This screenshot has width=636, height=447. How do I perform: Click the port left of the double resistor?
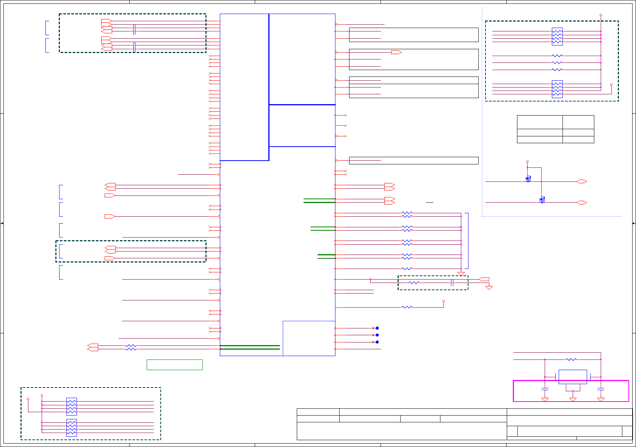[92, 347]
